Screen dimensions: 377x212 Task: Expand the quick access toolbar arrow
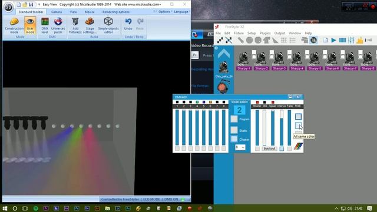[x=39, y=5]
